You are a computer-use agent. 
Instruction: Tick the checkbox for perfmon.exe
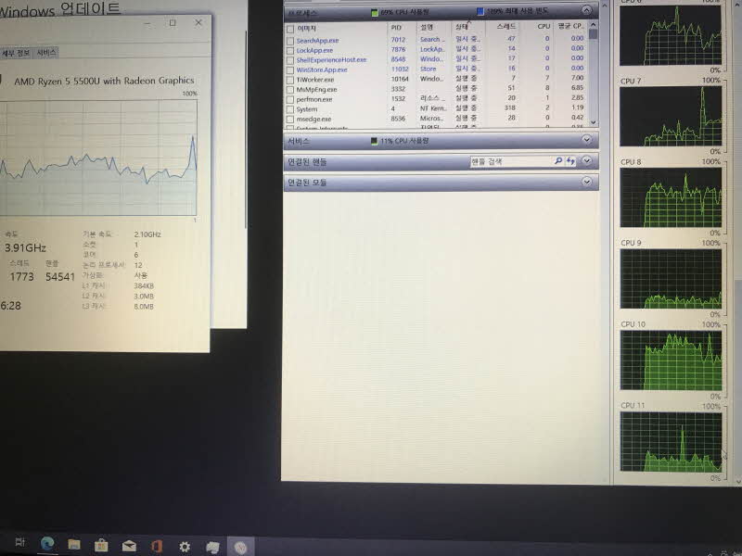pos(290,100)
